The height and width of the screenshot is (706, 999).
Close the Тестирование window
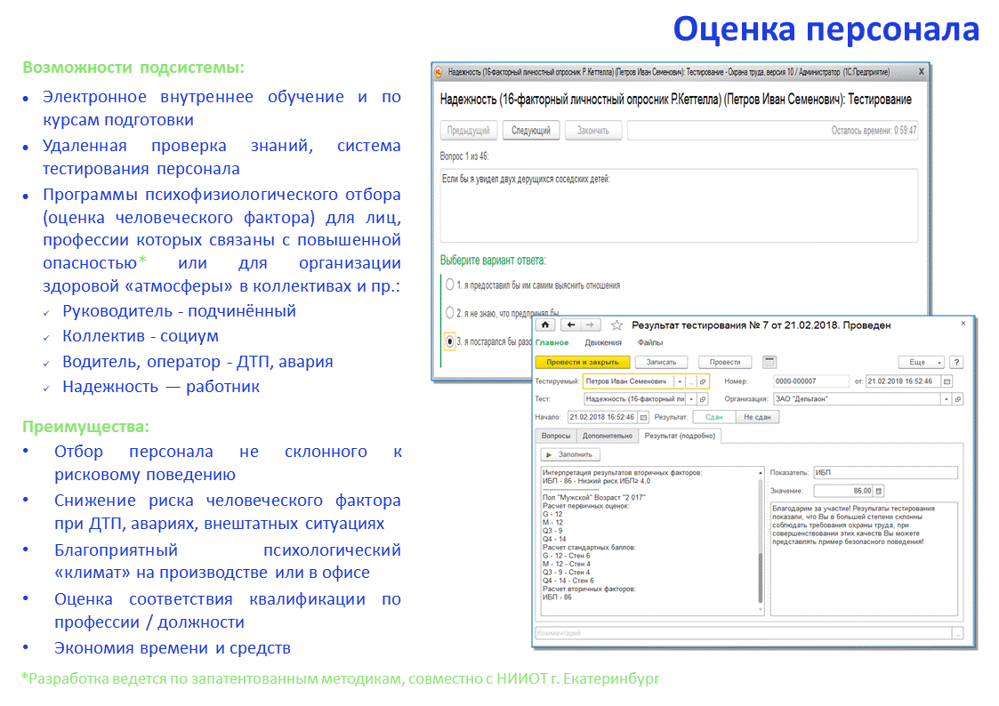point(922,72)
